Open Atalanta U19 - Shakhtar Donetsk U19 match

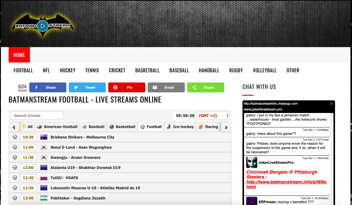pos(120,167)
